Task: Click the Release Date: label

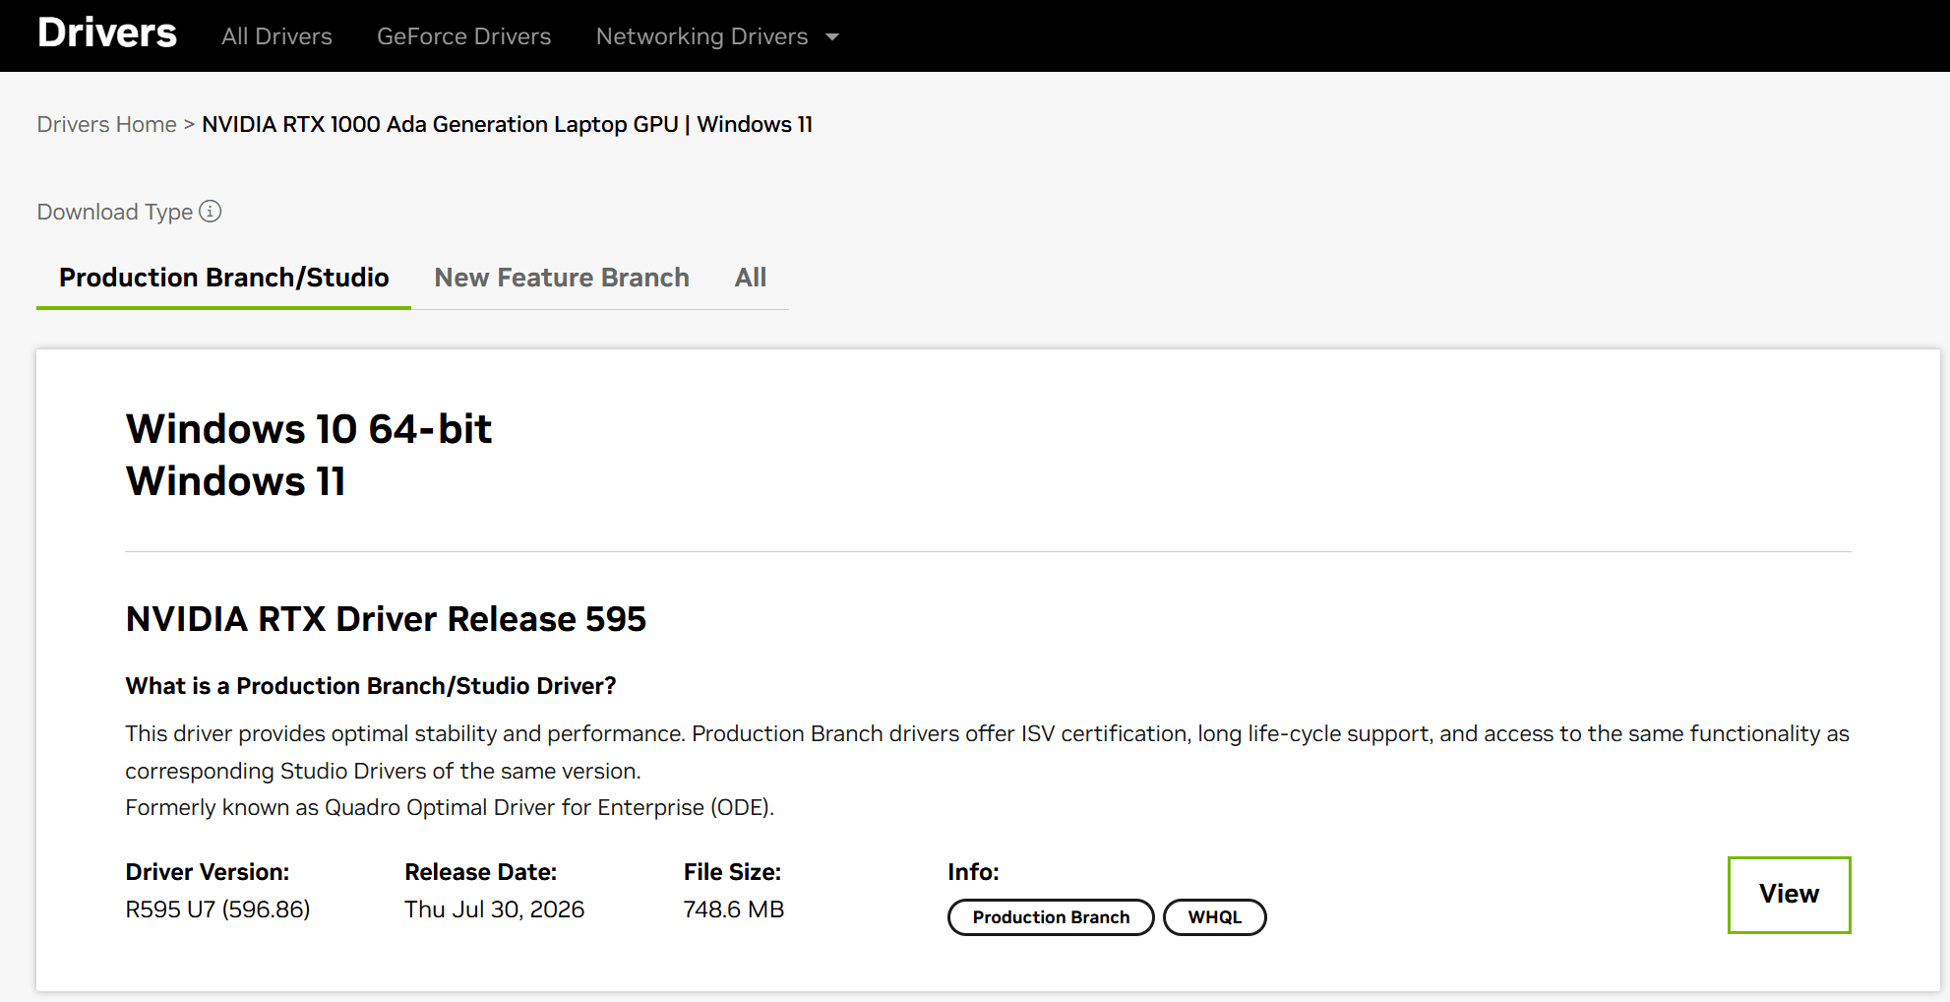Action: pos(480,872)
